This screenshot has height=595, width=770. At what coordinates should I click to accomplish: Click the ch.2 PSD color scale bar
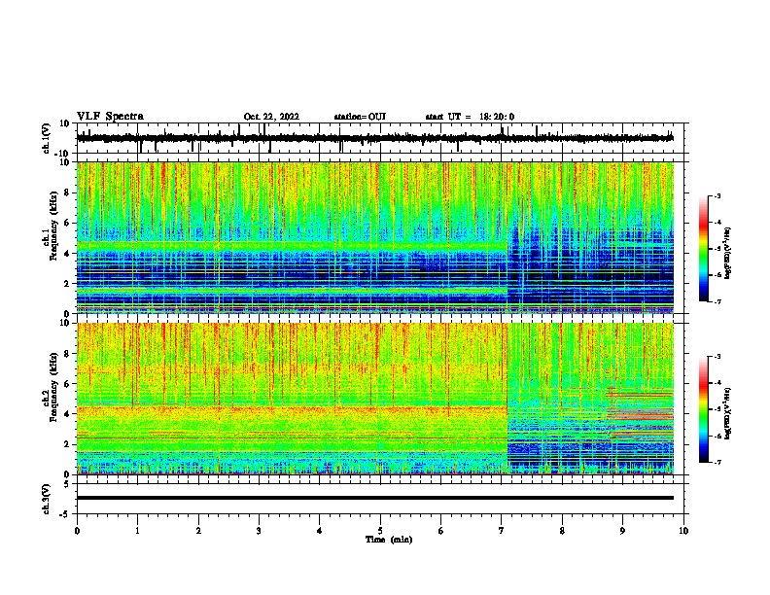coord(703,409)
